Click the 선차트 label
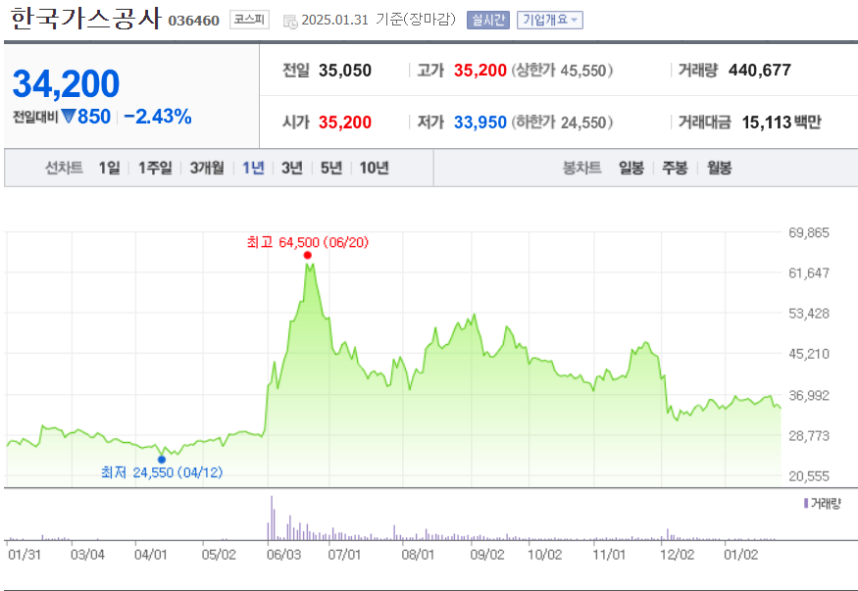Screen dimensions: 858x591 tap(64, 168)
